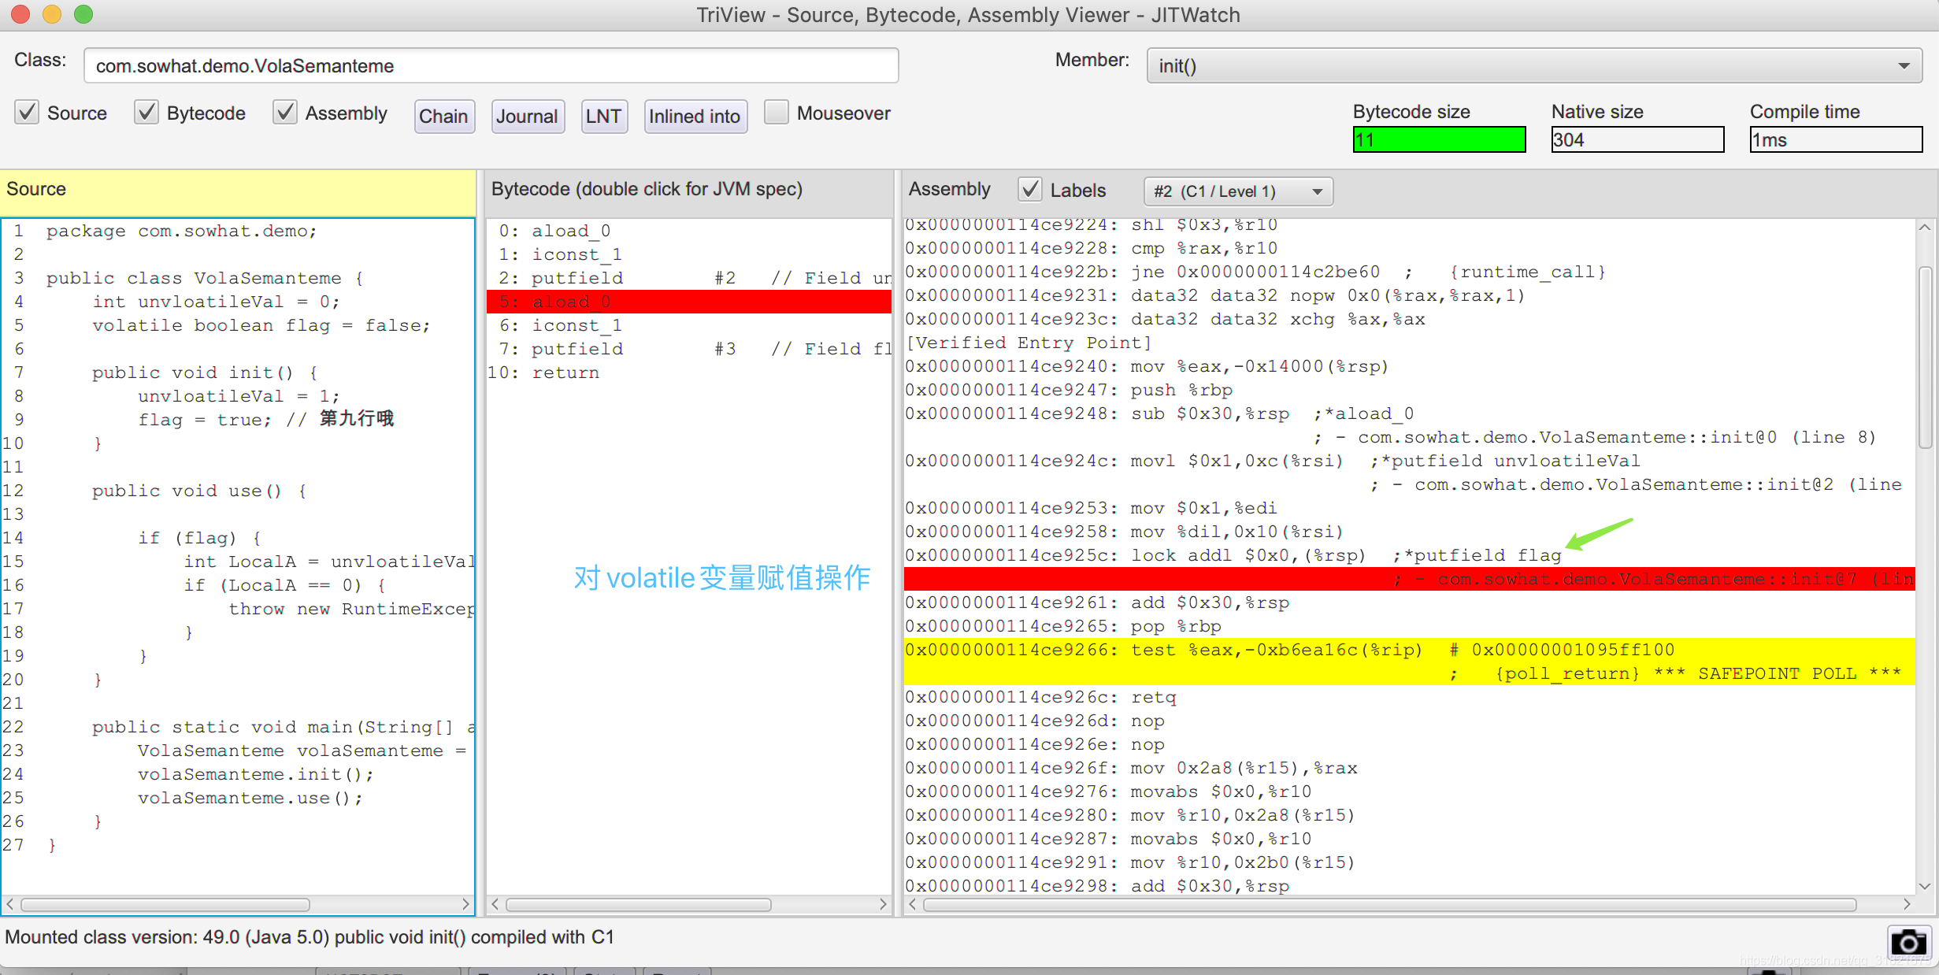The width and height of the screenshot is (1939, 975).
Task: Select red highlighted assembly comment line
Action: coord(1410,579)
